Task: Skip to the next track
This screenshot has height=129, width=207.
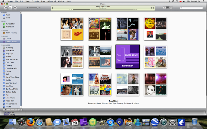Action: [15, 8]
